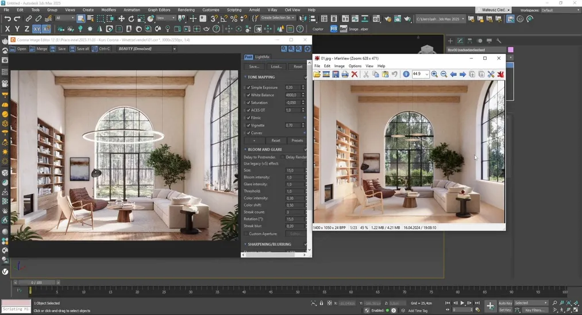Click the IrfanView save floppy disk icon

click(336, 74)
